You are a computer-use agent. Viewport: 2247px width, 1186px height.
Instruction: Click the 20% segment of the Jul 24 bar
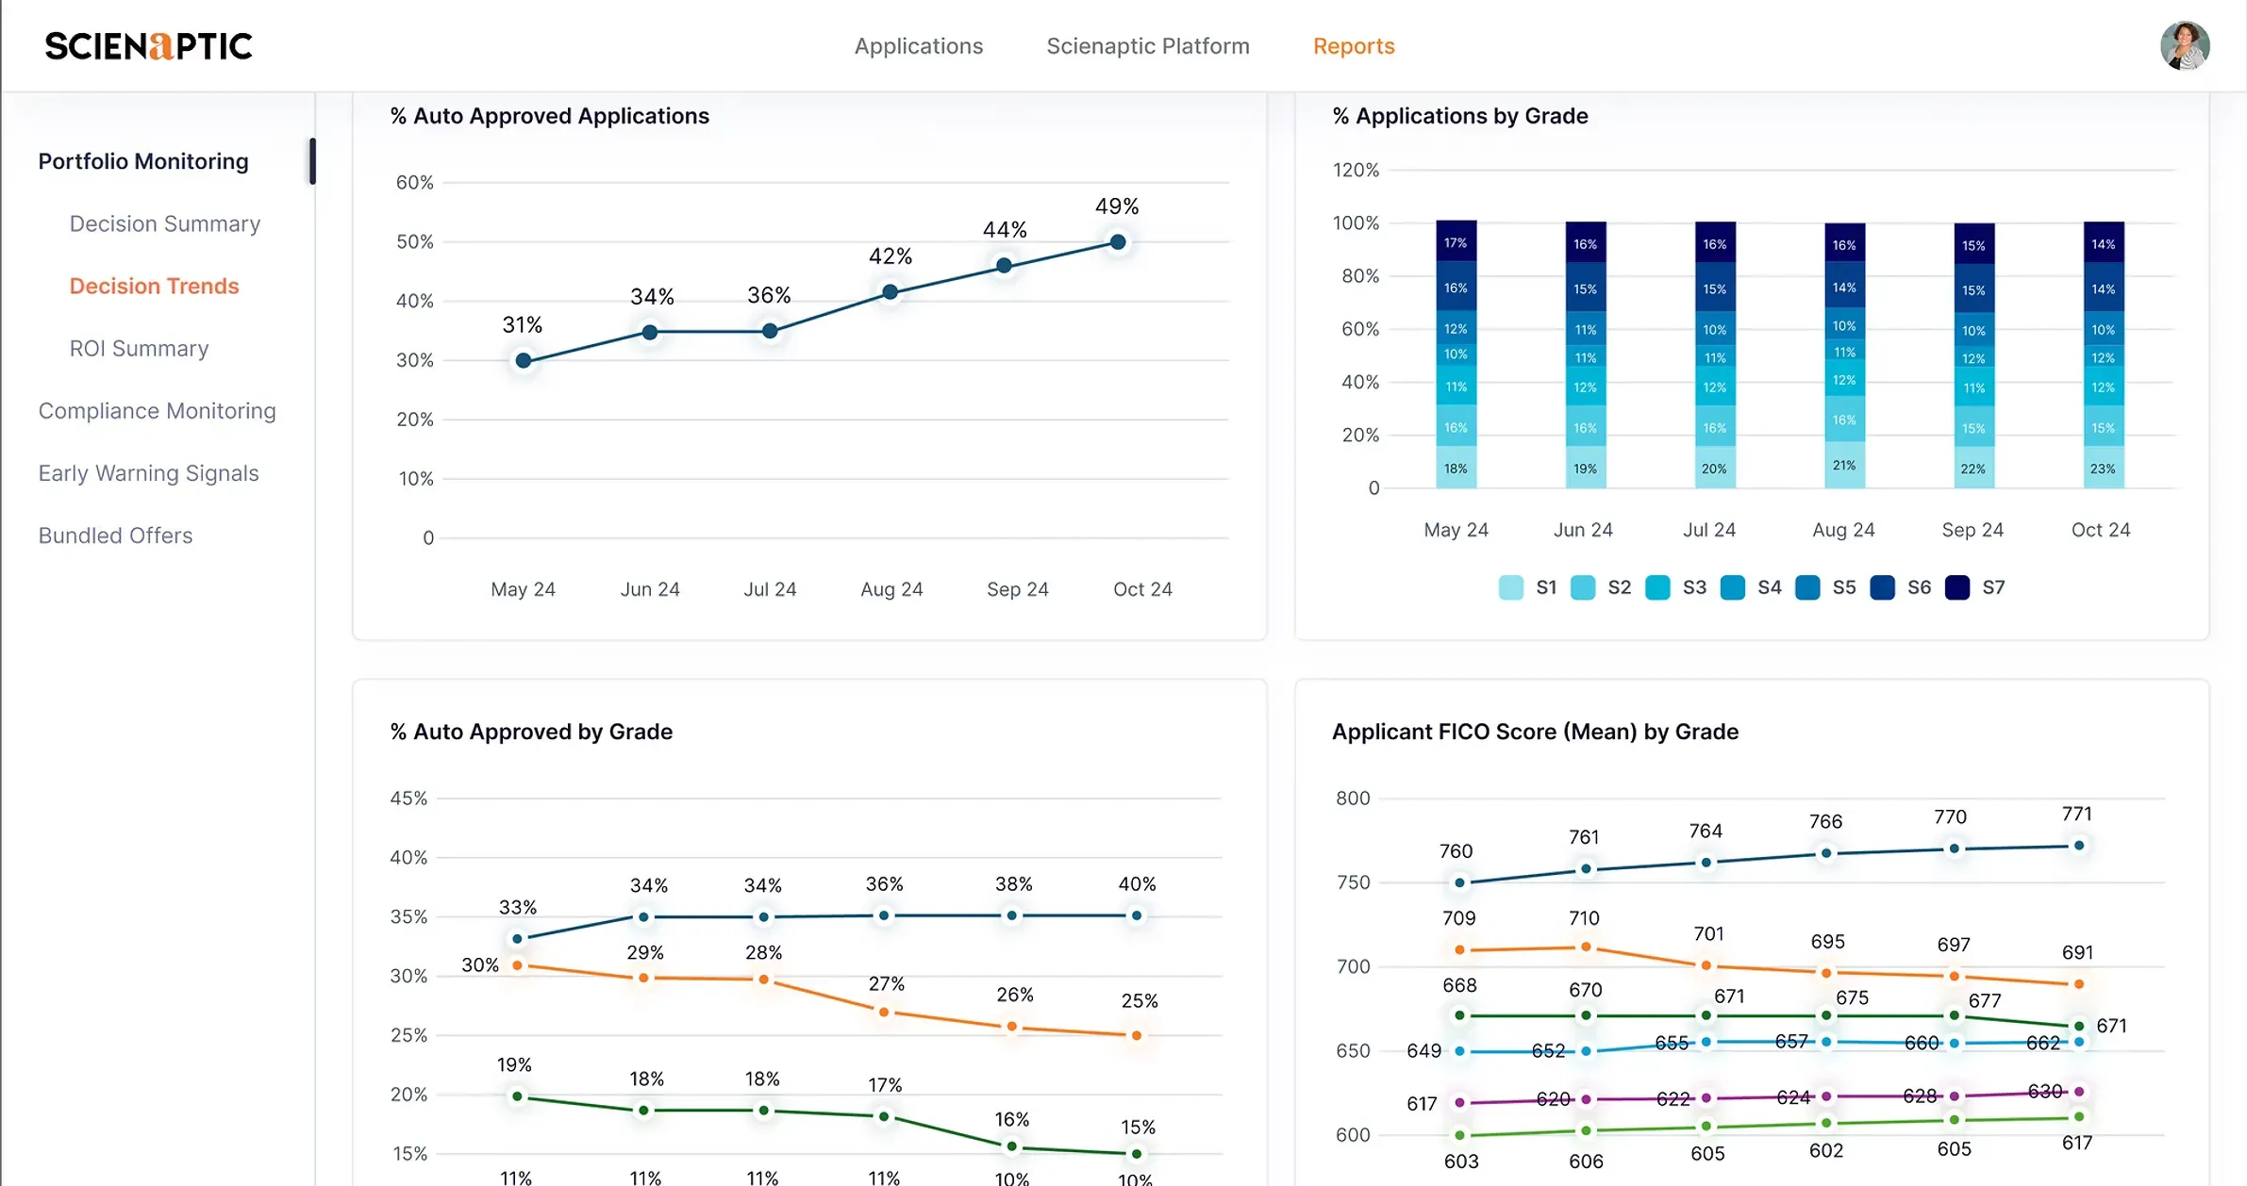(x=1714, y=469)
